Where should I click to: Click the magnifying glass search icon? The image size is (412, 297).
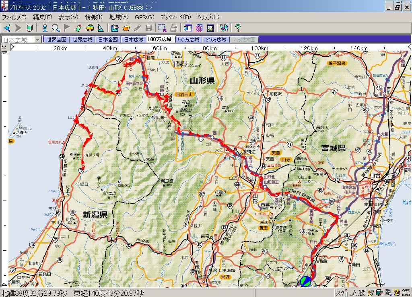pos(56,28)
